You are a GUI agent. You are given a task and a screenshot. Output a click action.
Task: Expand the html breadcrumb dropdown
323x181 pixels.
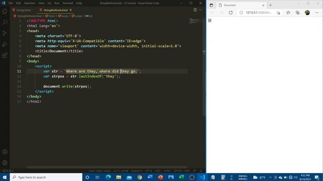tap(50, 16)
